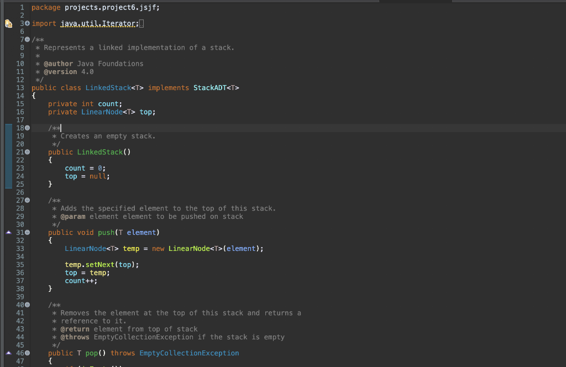Click the override indicator triangle beside pop method
566x367 pixels.
coord(9,353)
